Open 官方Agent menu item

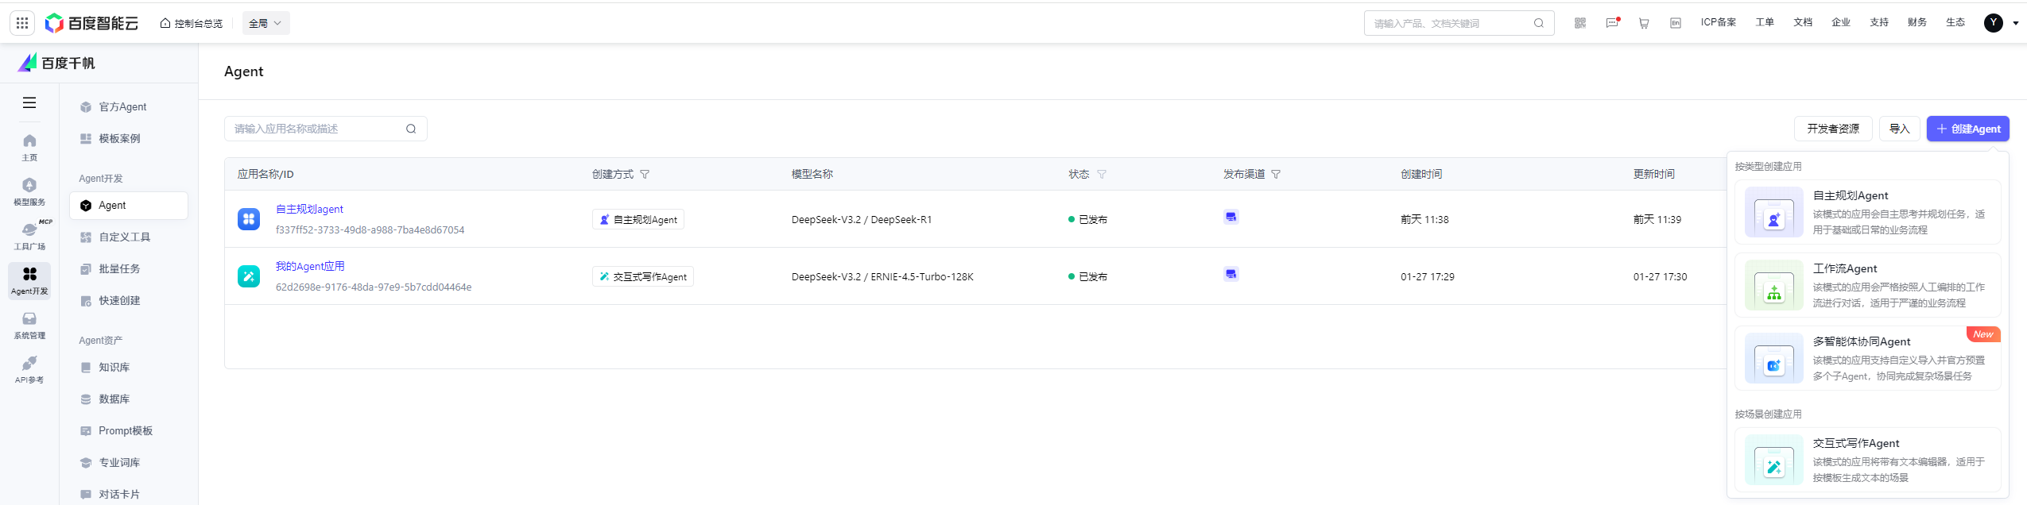129,106
